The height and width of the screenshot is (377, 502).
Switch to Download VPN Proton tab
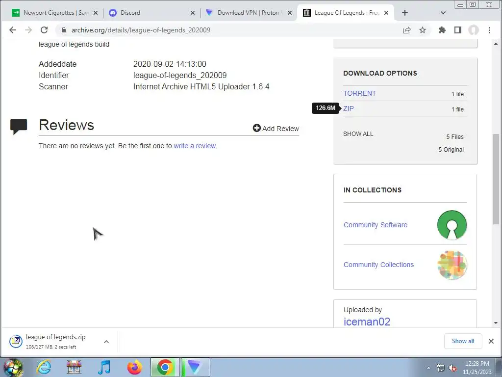(249, 13)
